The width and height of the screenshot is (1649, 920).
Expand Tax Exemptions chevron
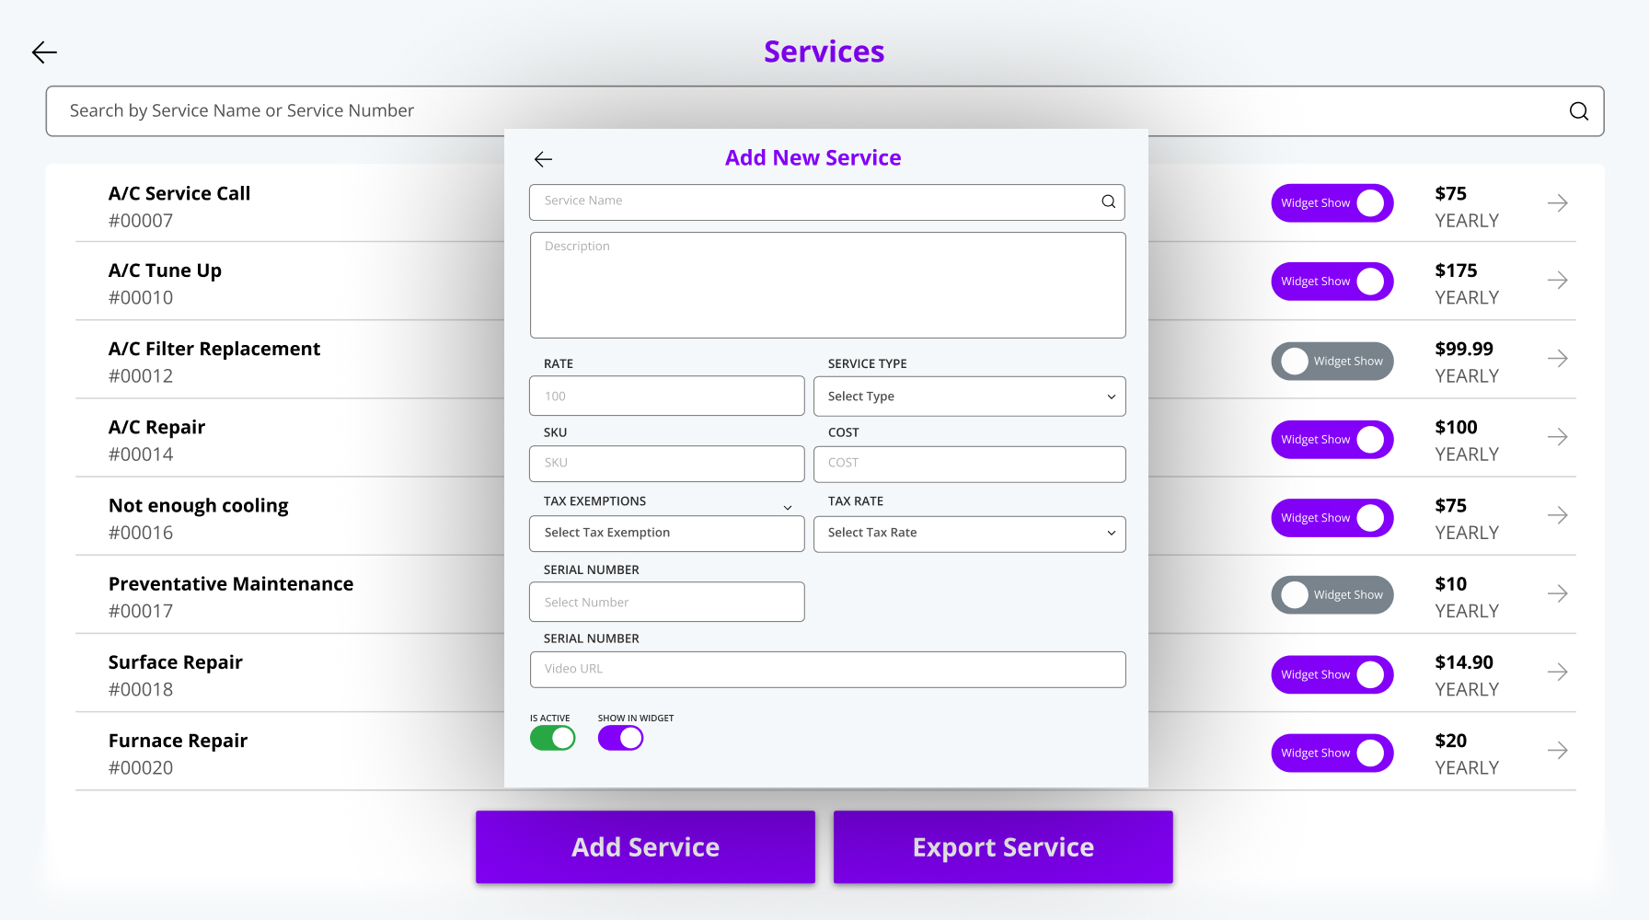pos(788,507)
